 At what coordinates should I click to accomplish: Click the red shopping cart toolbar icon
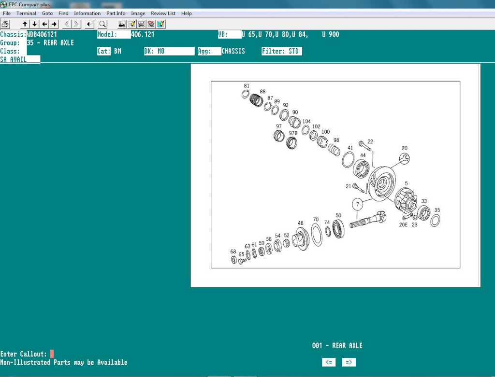pos(151,24)
